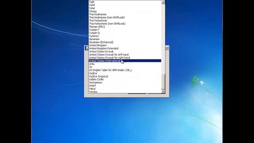Select Tajik keyboard layout
254x143 pixels.
pos(125,2)
